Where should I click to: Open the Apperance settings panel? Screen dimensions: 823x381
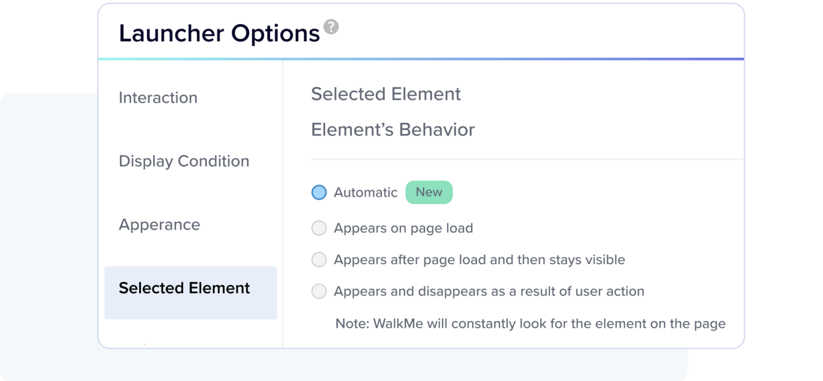[159, 225]
